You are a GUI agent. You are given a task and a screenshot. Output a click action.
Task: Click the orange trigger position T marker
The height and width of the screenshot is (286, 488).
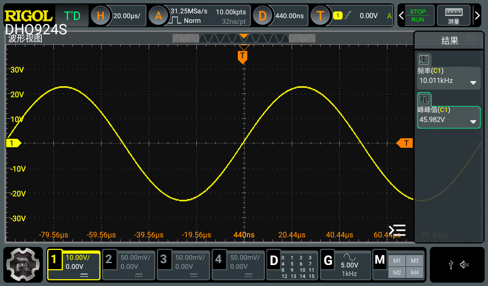point(243,57)
